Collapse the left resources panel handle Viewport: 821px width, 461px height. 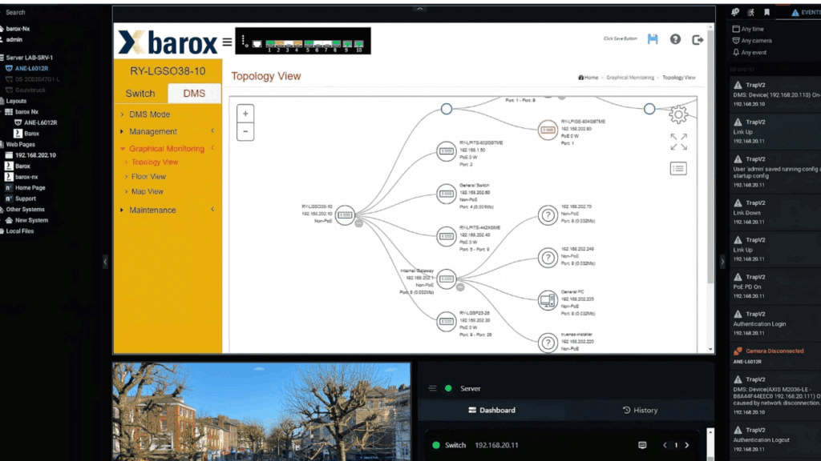coord(105,262)
